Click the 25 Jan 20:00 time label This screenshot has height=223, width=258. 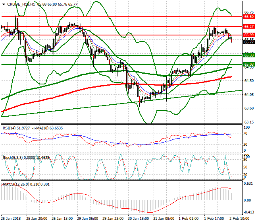point(37,219)
